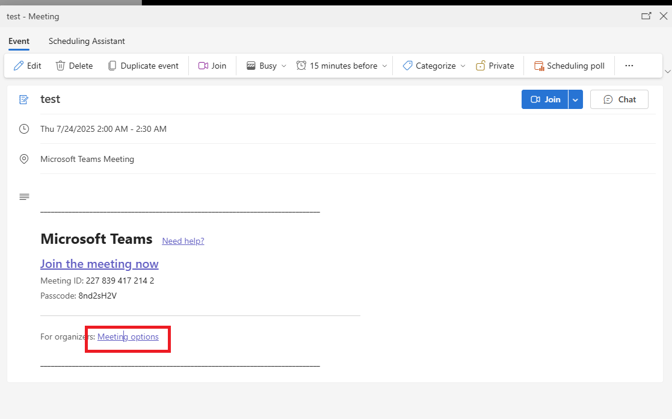
Task: Close the test meeting window
Action: 664,16
